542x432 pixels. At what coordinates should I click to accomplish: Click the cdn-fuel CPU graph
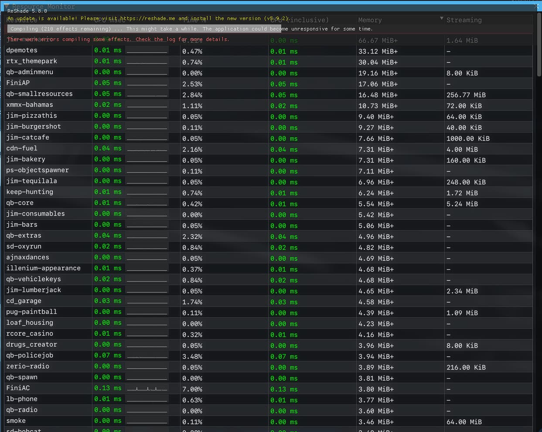click(x=147, y=149)
